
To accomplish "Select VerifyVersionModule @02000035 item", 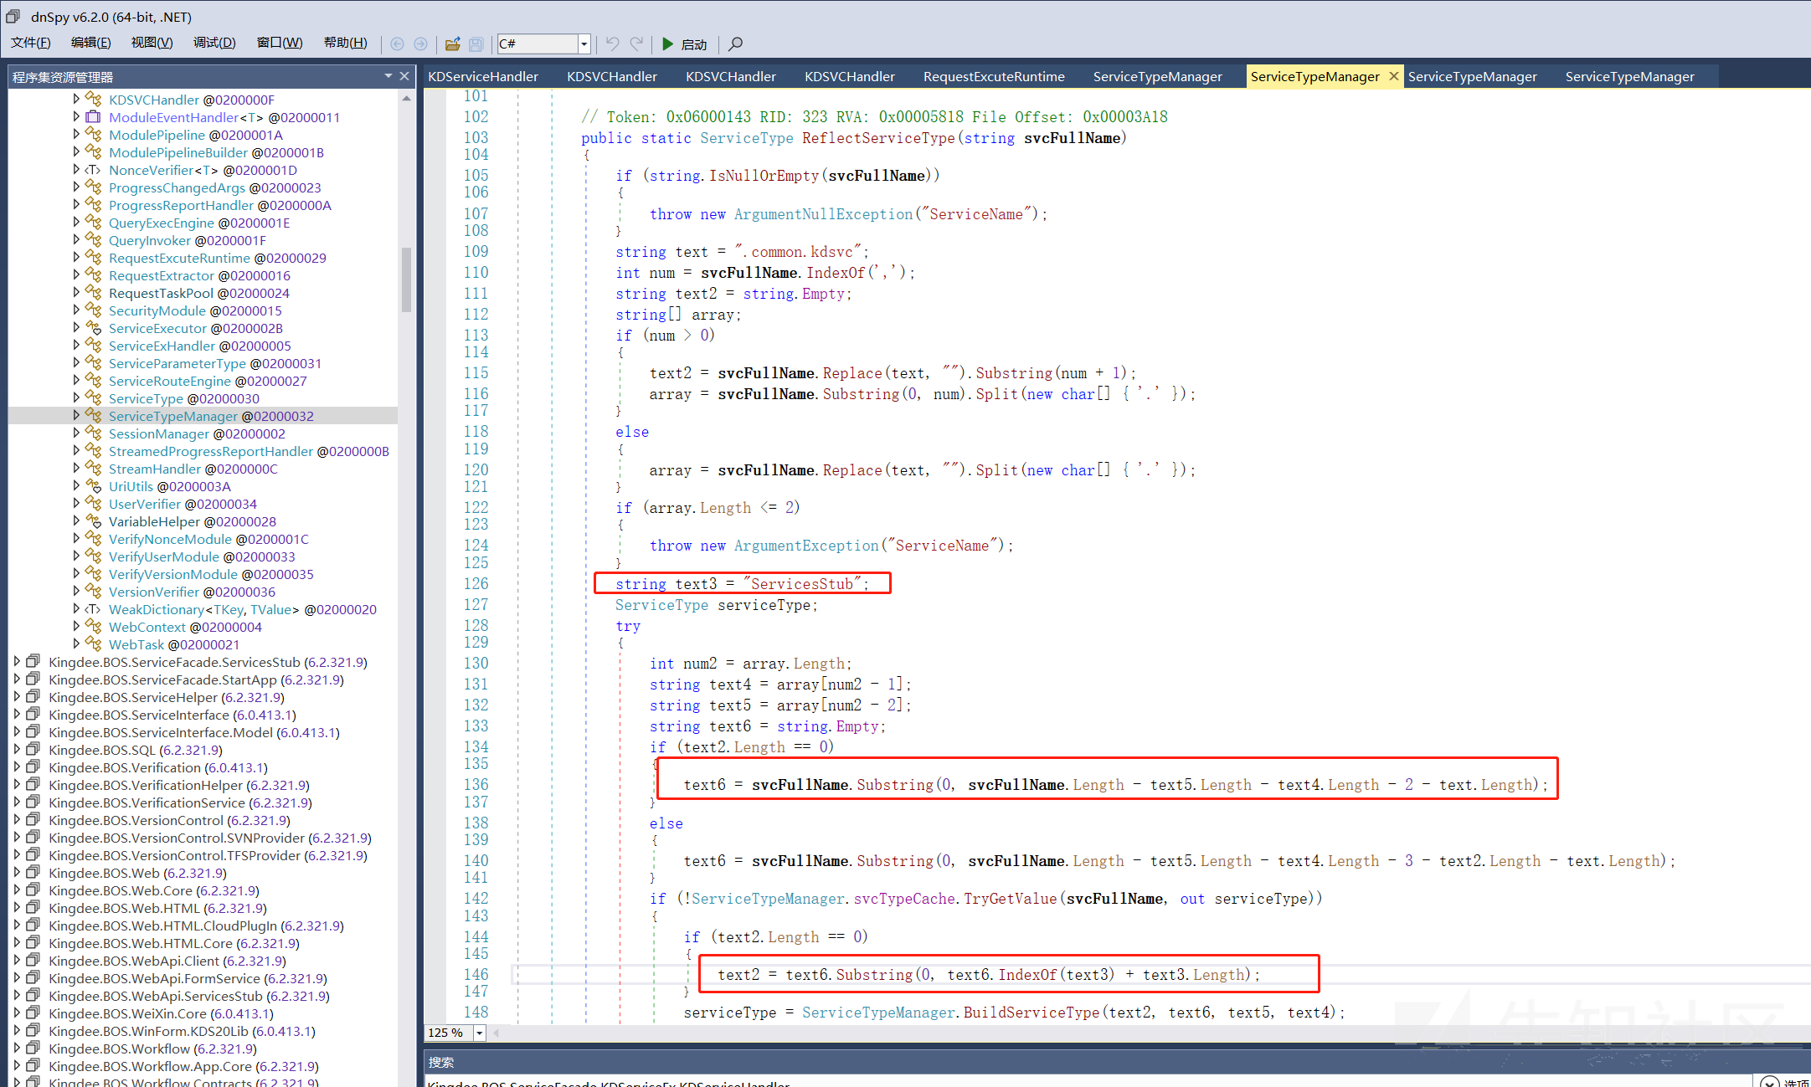I will click(211, 574).
